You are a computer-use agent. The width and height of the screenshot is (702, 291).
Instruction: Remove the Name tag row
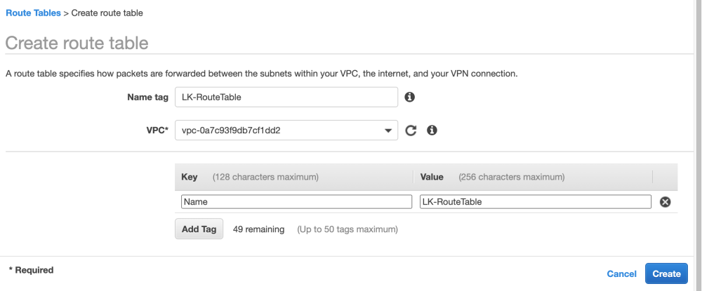pos(665,202)
